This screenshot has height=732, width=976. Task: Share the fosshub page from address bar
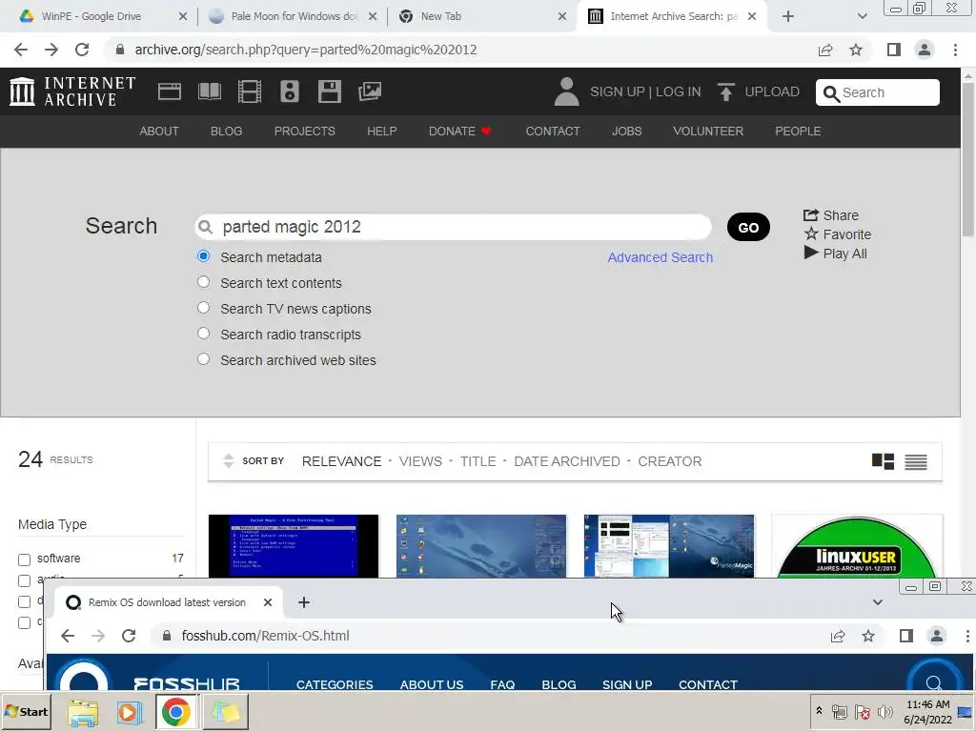[x=838, y=636]
